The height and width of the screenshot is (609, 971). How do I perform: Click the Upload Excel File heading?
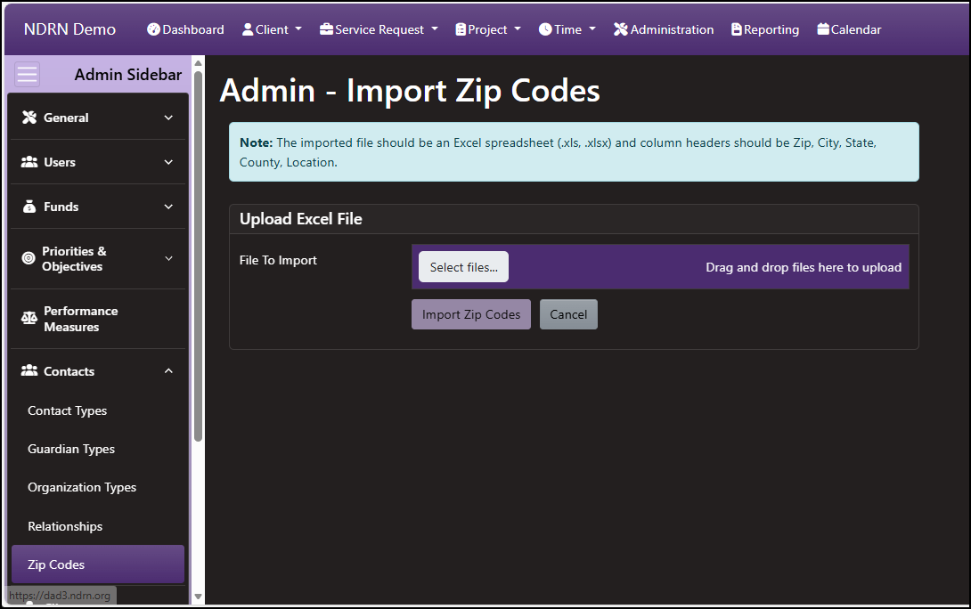pyautogui.click(x=301, y=219)
